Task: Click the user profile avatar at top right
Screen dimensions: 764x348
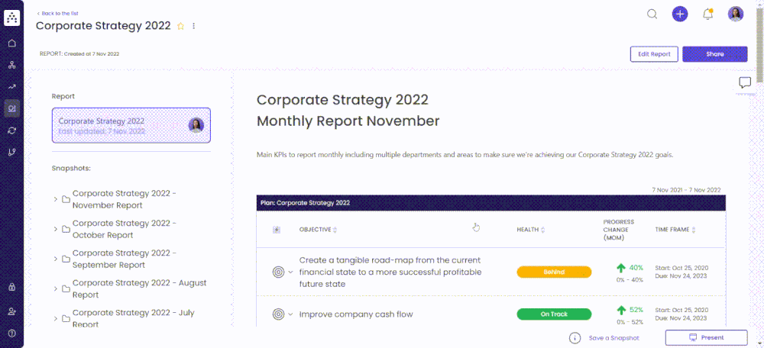Action: pos(735,14)
